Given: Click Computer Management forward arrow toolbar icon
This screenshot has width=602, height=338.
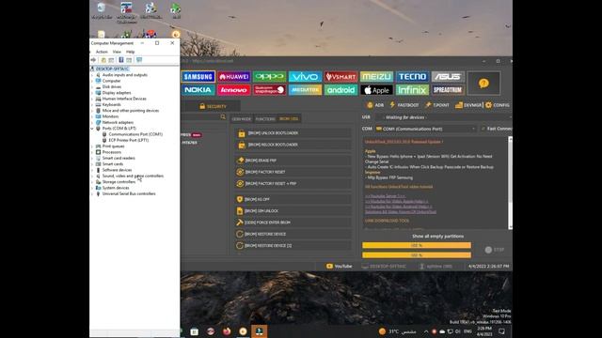Looking at the screenshot, I should [x=93, y=60].
